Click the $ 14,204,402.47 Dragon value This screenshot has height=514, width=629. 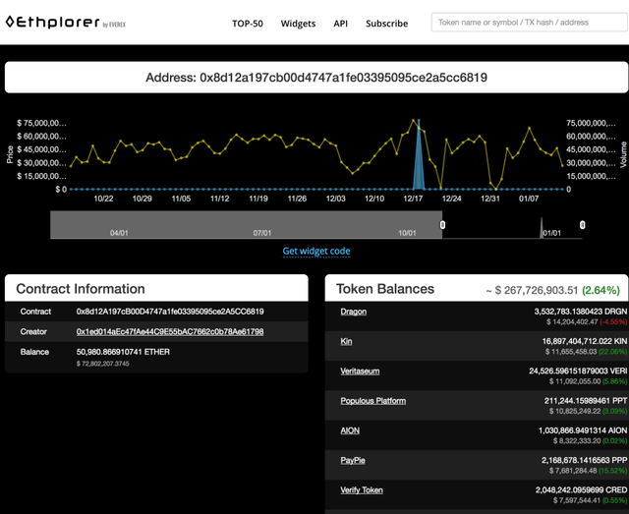[572, 321]
